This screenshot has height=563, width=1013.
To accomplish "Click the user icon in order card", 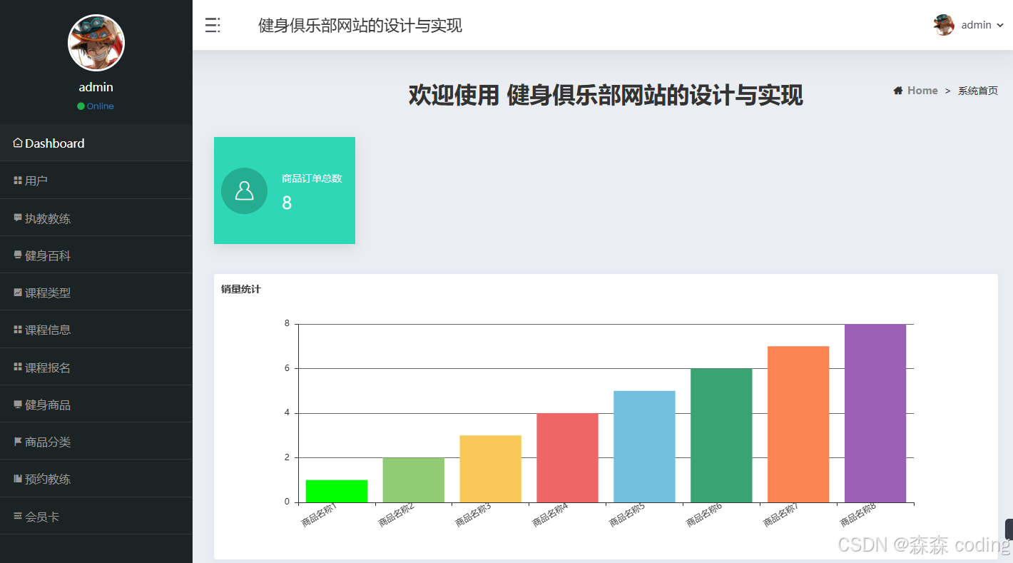I will tap(244, 191).
